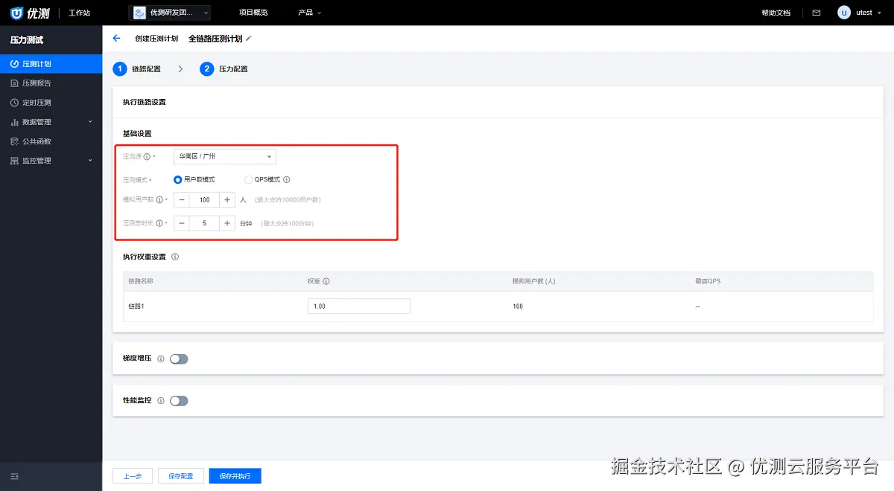Increase 模拟用户数 with the plus stepper
The image size is (894, 491).
point(226,199)
